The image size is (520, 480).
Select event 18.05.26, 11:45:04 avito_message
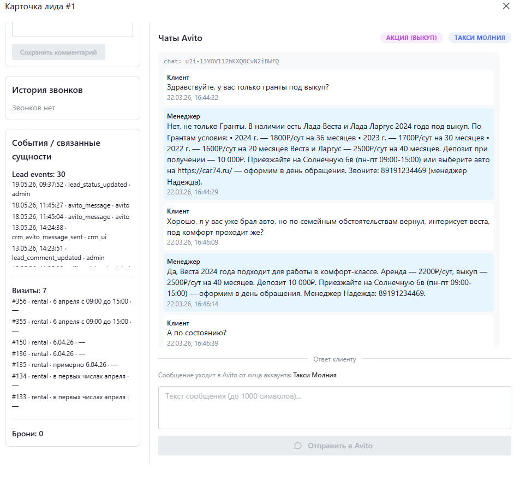pos(70,217)
